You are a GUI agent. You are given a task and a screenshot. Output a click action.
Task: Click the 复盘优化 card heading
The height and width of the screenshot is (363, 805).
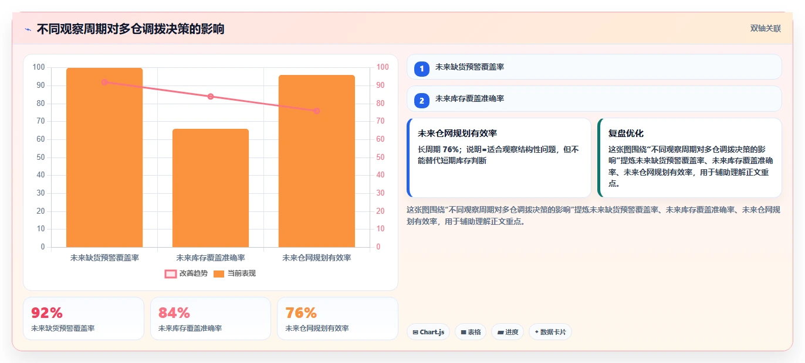[x=626, y=133]
